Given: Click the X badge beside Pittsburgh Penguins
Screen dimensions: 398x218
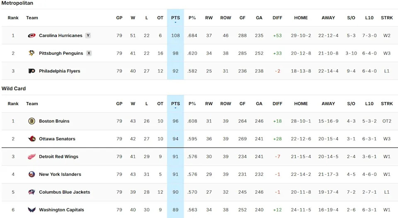Looking at the screenshot, I should pyautogui.click(x=89, y=53).
